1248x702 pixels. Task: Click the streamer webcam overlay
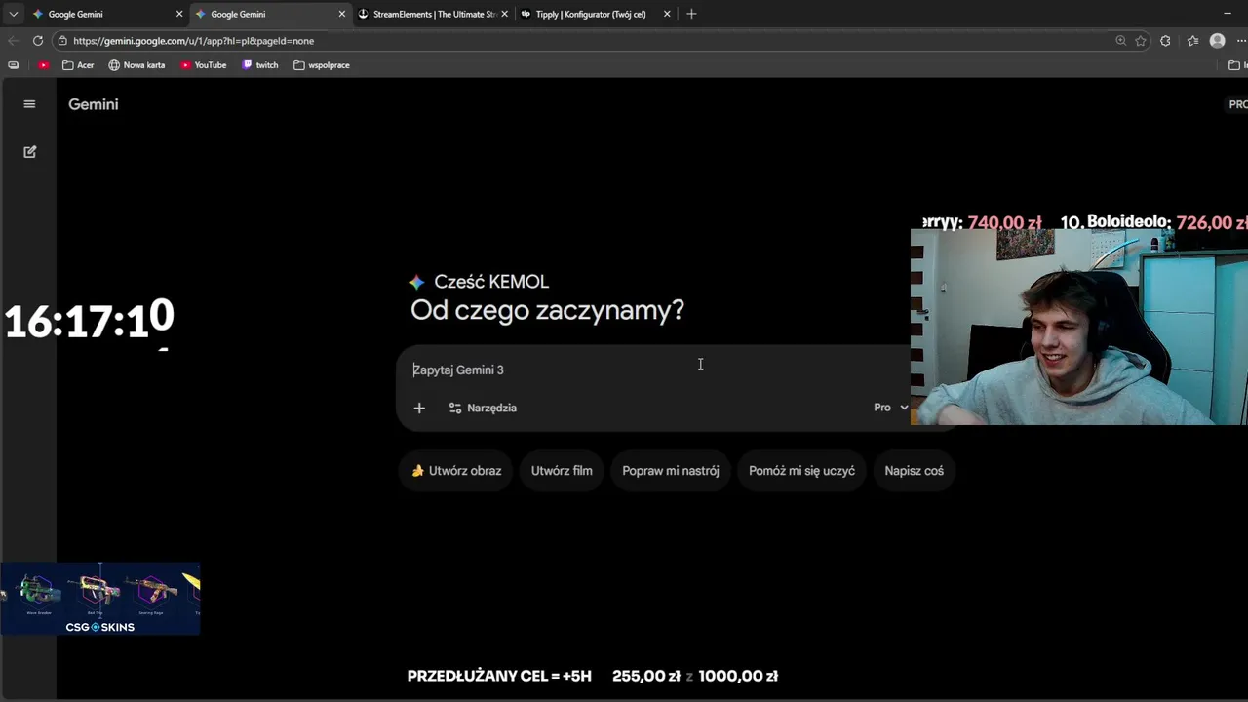tap(1078, 328)
